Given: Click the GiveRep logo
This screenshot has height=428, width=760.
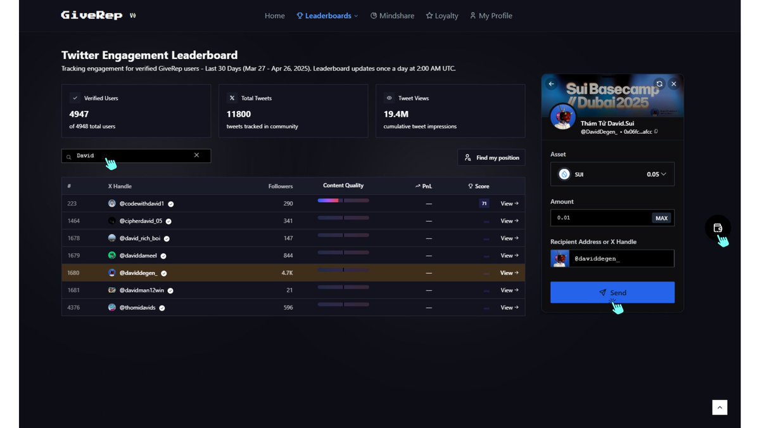Looking at the screenshot, I should (92, 15).
